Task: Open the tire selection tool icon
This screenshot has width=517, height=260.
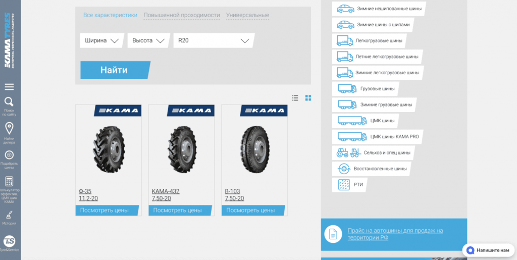Action: [x=9, y=155]
